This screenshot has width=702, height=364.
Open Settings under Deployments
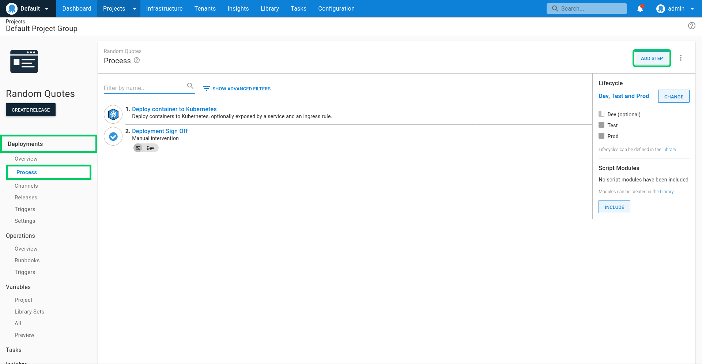coord(25,221)
